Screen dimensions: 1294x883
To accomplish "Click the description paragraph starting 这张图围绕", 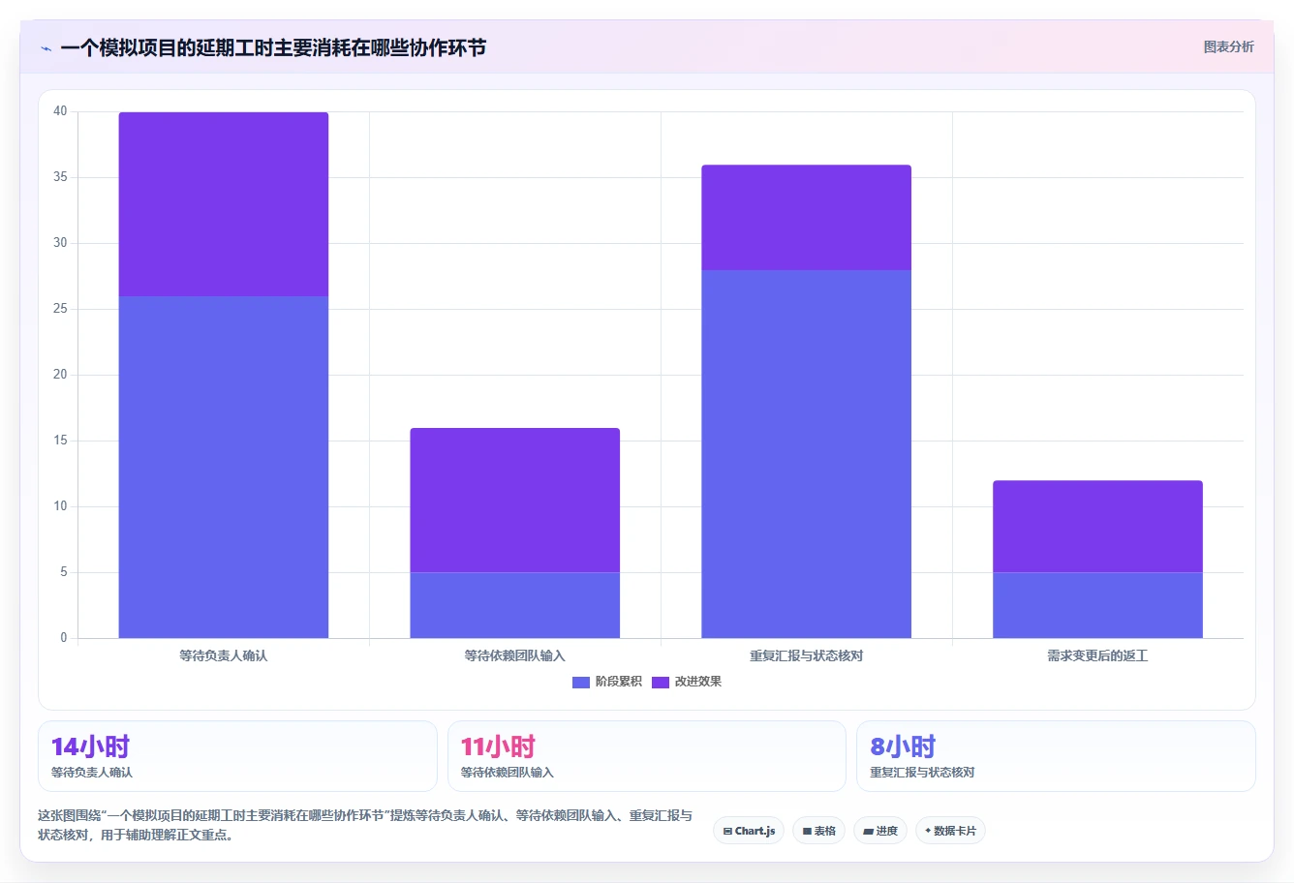I will [365, 825].
